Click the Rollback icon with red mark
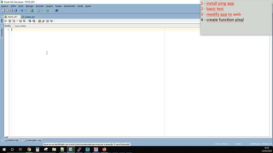The image size is (273, 153). (34, 21)
